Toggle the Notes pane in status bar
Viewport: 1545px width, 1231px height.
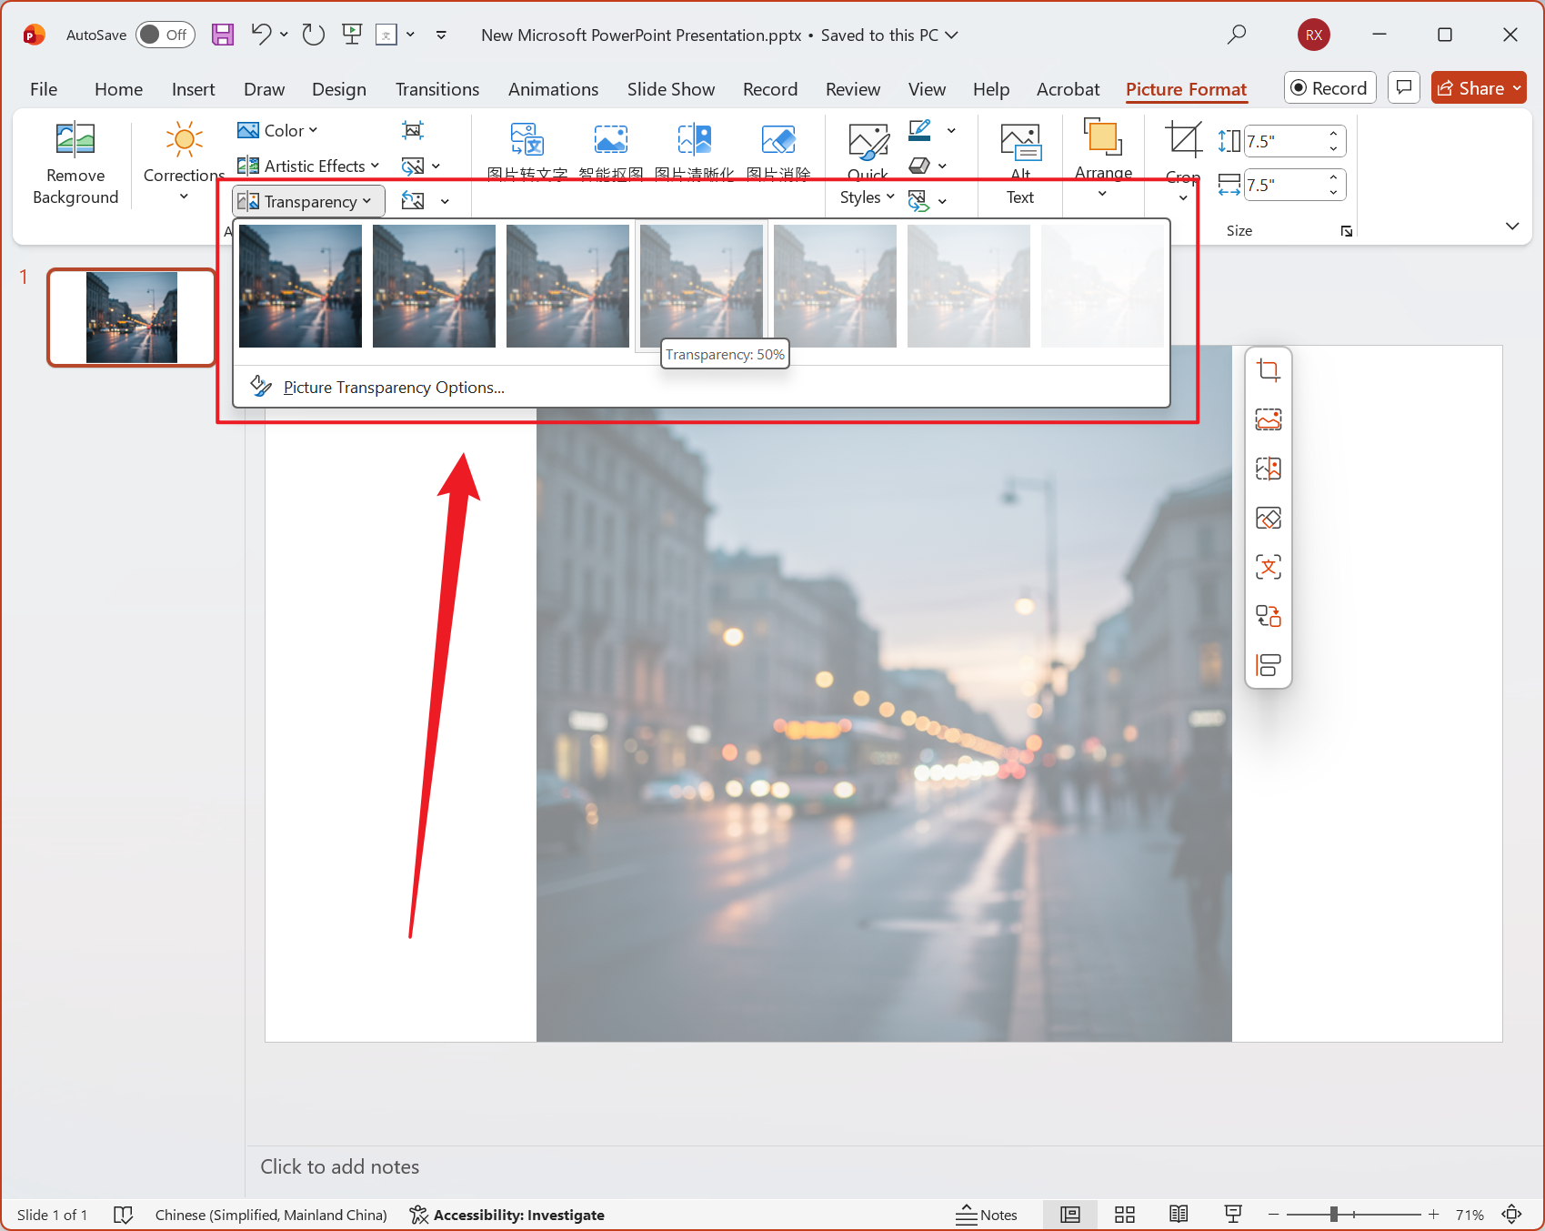(x=987, y=1215)
